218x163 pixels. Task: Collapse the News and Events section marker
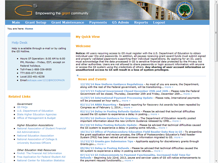[x=78, y=75]
